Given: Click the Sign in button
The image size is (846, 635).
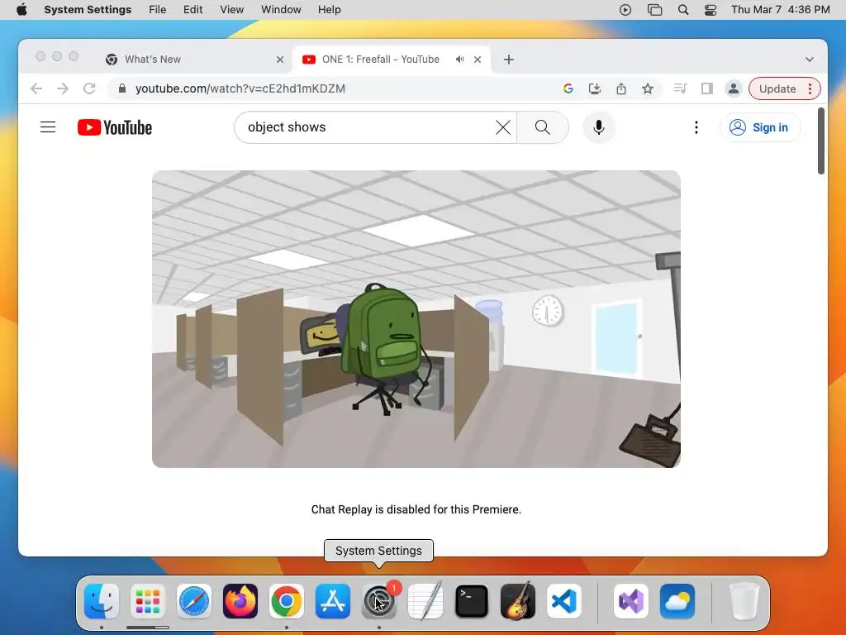Looking at the screenshot, I should tap(760, 127).
